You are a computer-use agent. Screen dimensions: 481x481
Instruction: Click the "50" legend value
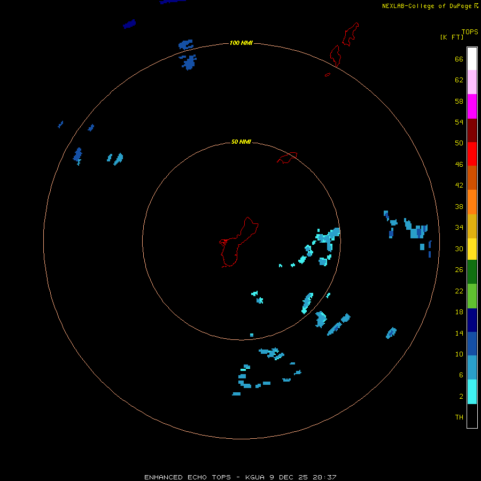[x=459, y=143]
